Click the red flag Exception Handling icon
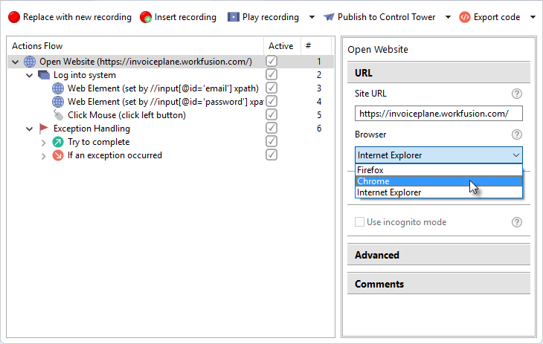 click(x=44, y=129)
